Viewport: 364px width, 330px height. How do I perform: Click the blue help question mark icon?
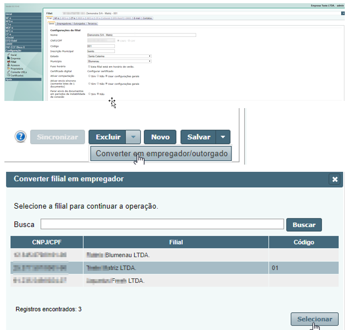point(20,137)
